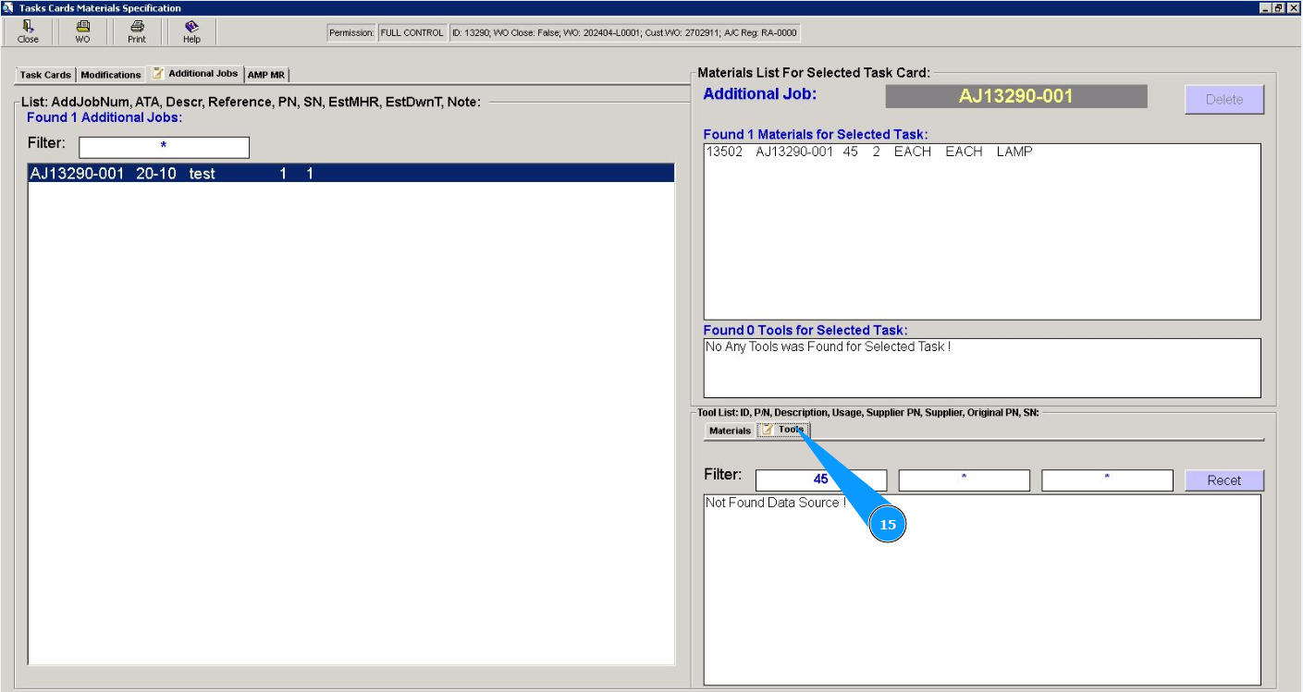Switch to the Modifications tab
The image size is (1303, 692).
(x=111, y=75)
